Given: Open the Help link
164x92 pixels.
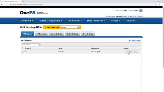Looking at the screenshot, I should (137, 10).
